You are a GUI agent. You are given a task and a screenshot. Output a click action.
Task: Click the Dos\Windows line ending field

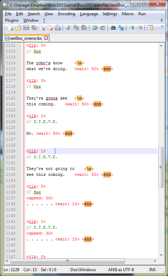[x=83, y=270]
